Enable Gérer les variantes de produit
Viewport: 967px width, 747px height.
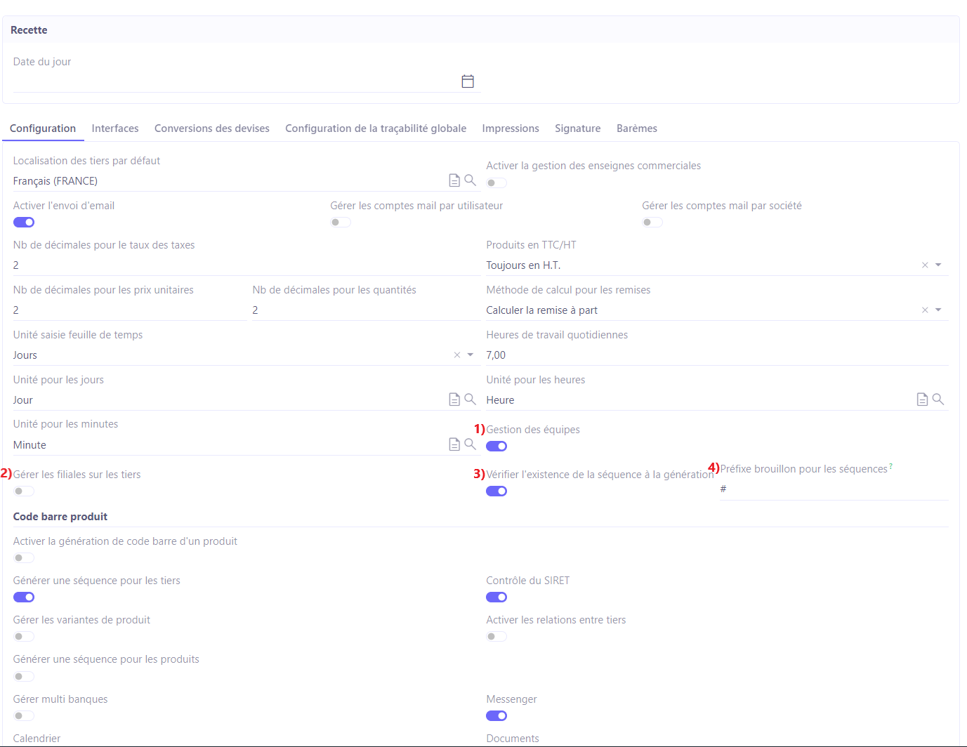point(24,637)
